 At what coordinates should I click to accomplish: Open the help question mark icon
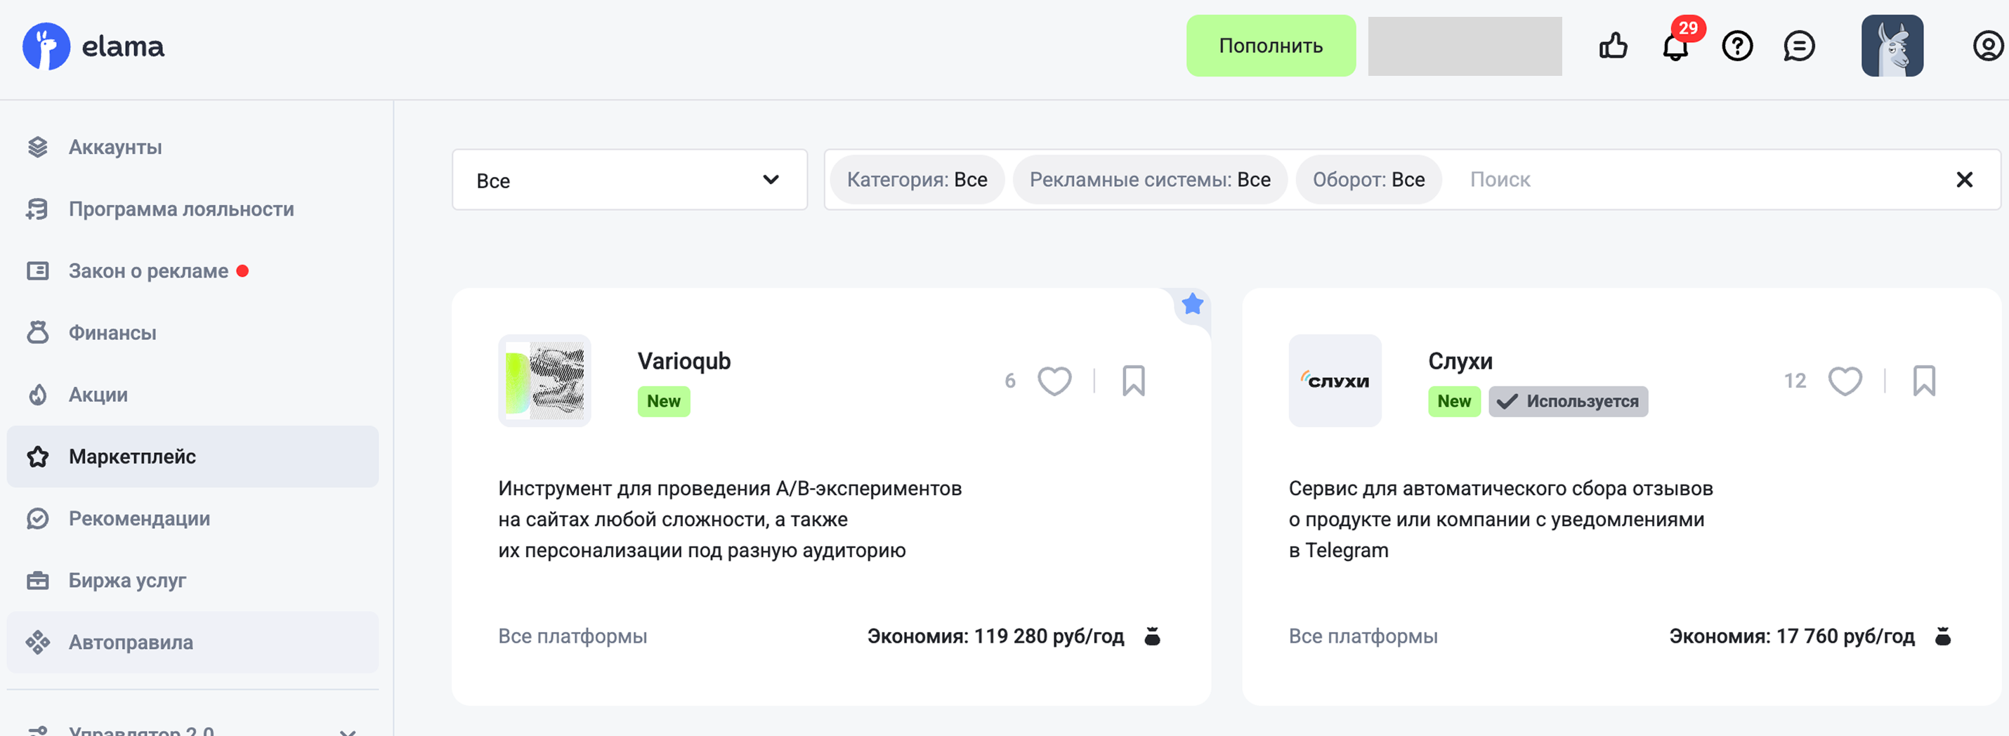click(x=1737, y=46)
